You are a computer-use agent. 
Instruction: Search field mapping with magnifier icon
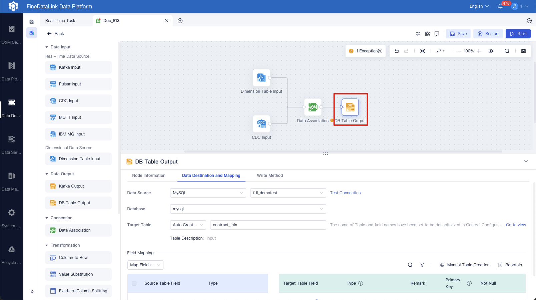[410, 265]
